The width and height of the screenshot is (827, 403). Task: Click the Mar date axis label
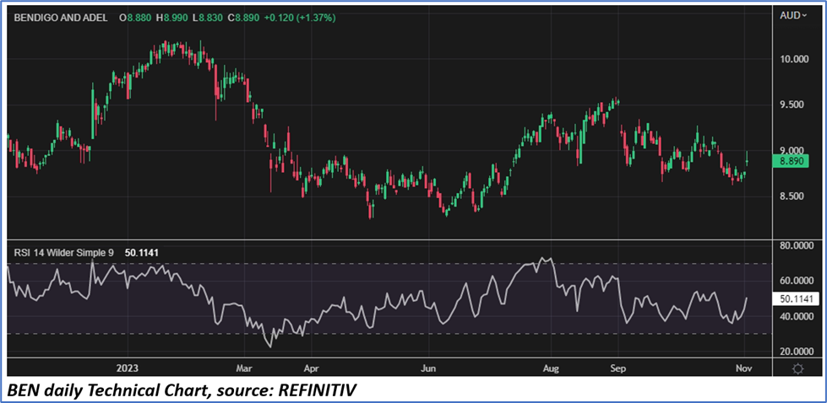click(x=245, y=368)
